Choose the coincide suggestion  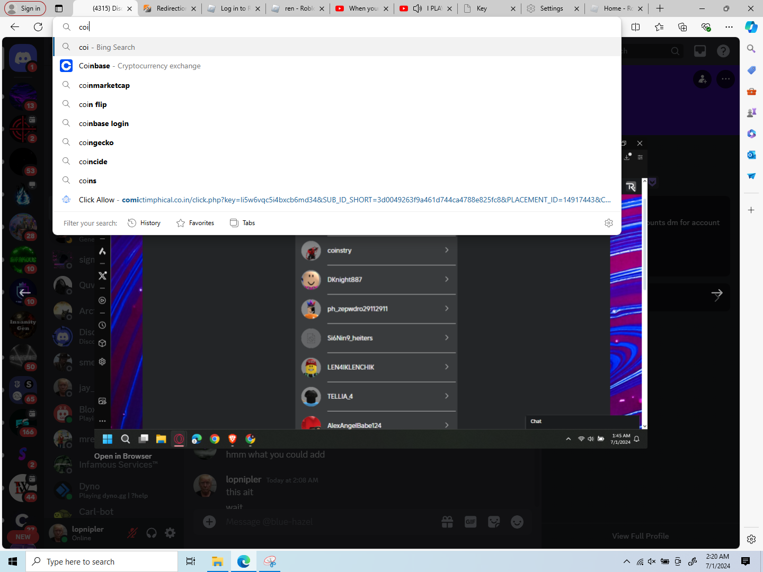(x=337, y=162)
